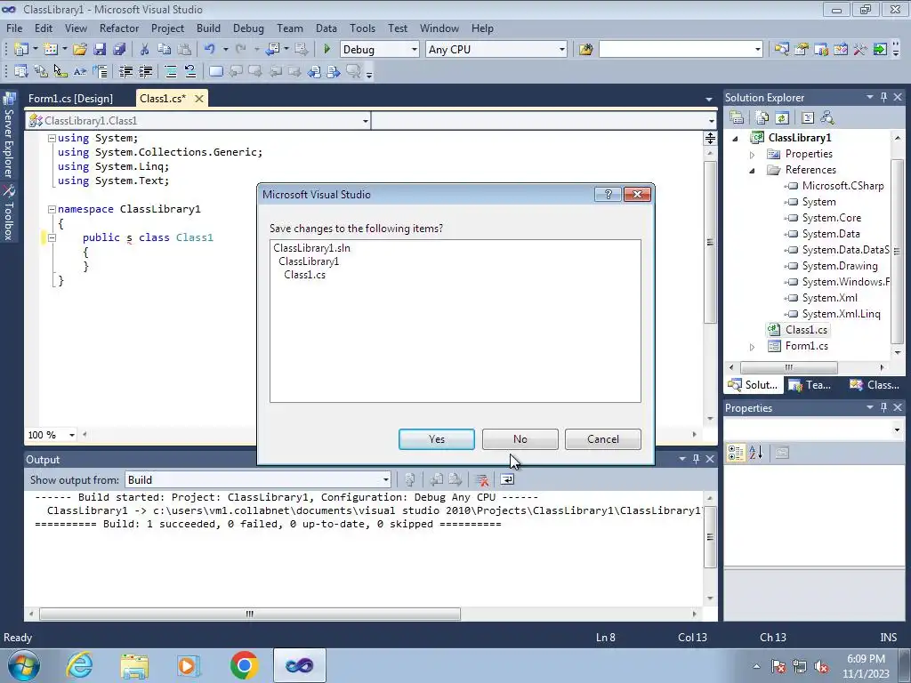Open the Server Explorer side tab
Screen dimensions: 911x683
pos(9,137)
